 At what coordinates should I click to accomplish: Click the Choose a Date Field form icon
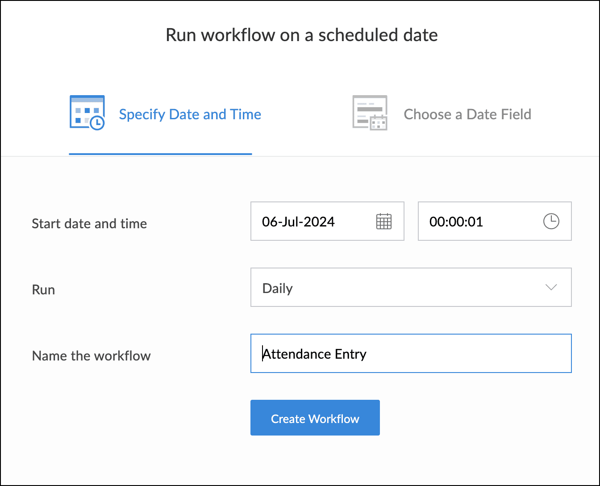pyautogui.click(x=370, y=113)
